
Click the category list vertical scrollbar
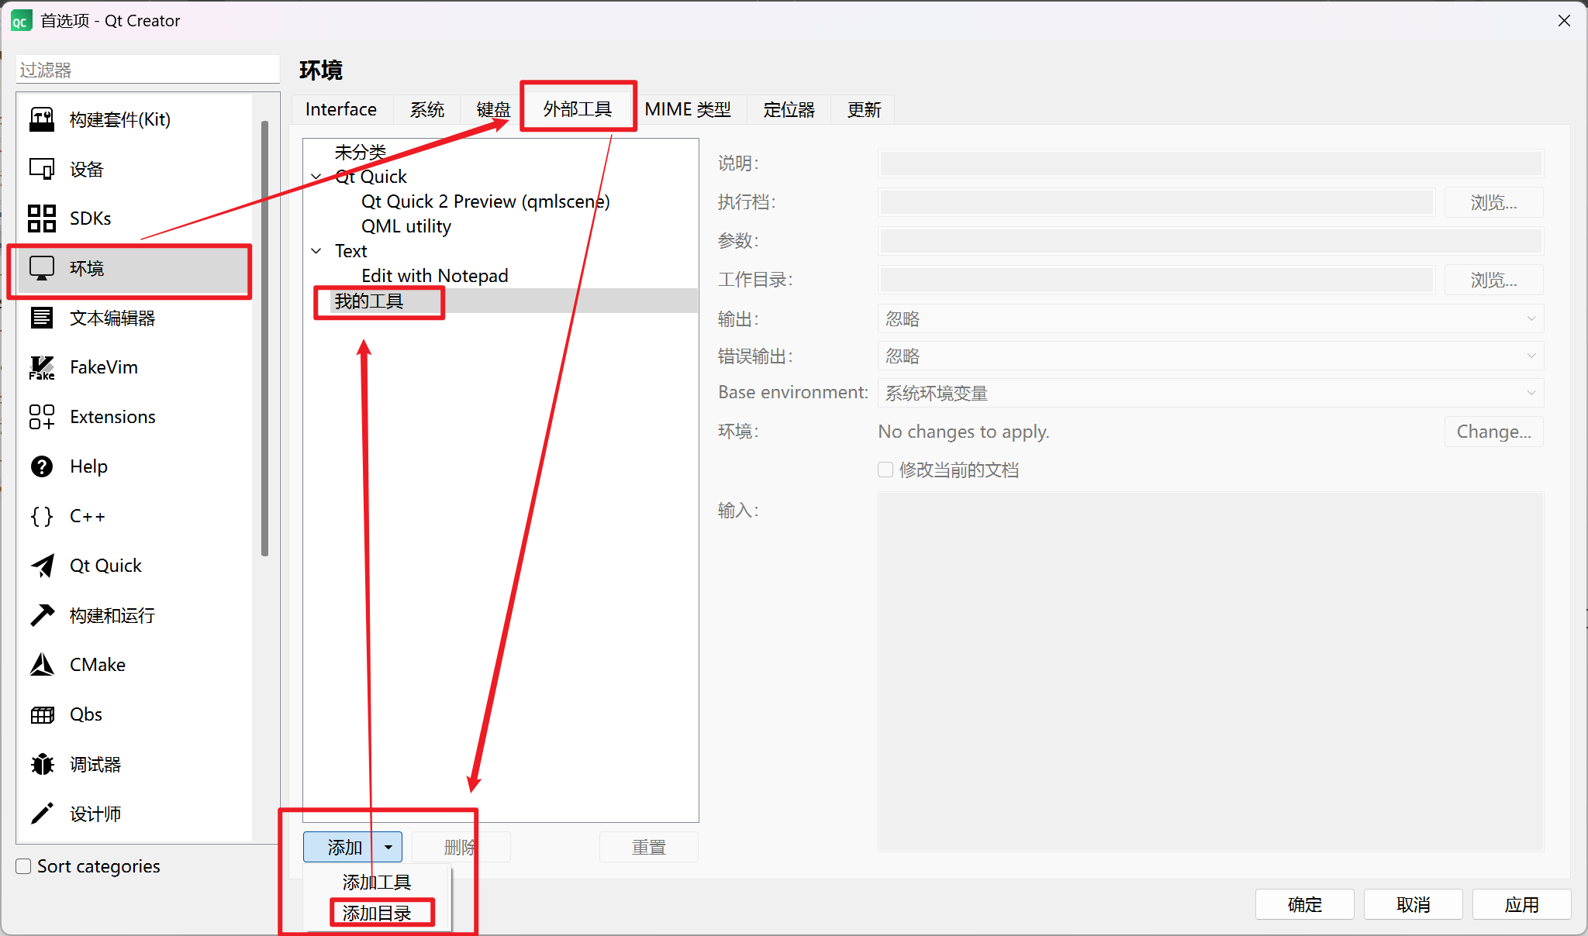[265, 338]
